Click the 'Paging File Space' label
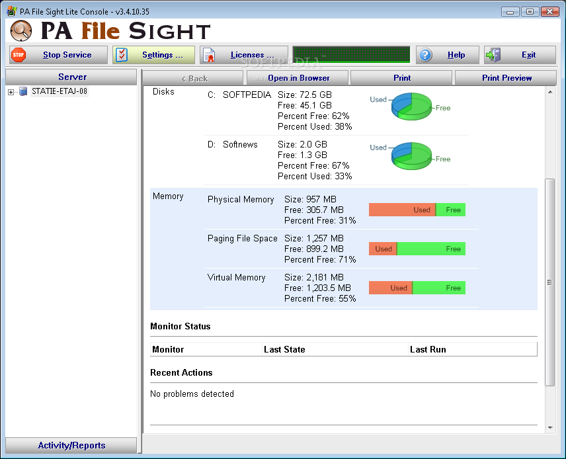This screenshot has width=566, height=459. pyautogui.click(x=242, y=238)
